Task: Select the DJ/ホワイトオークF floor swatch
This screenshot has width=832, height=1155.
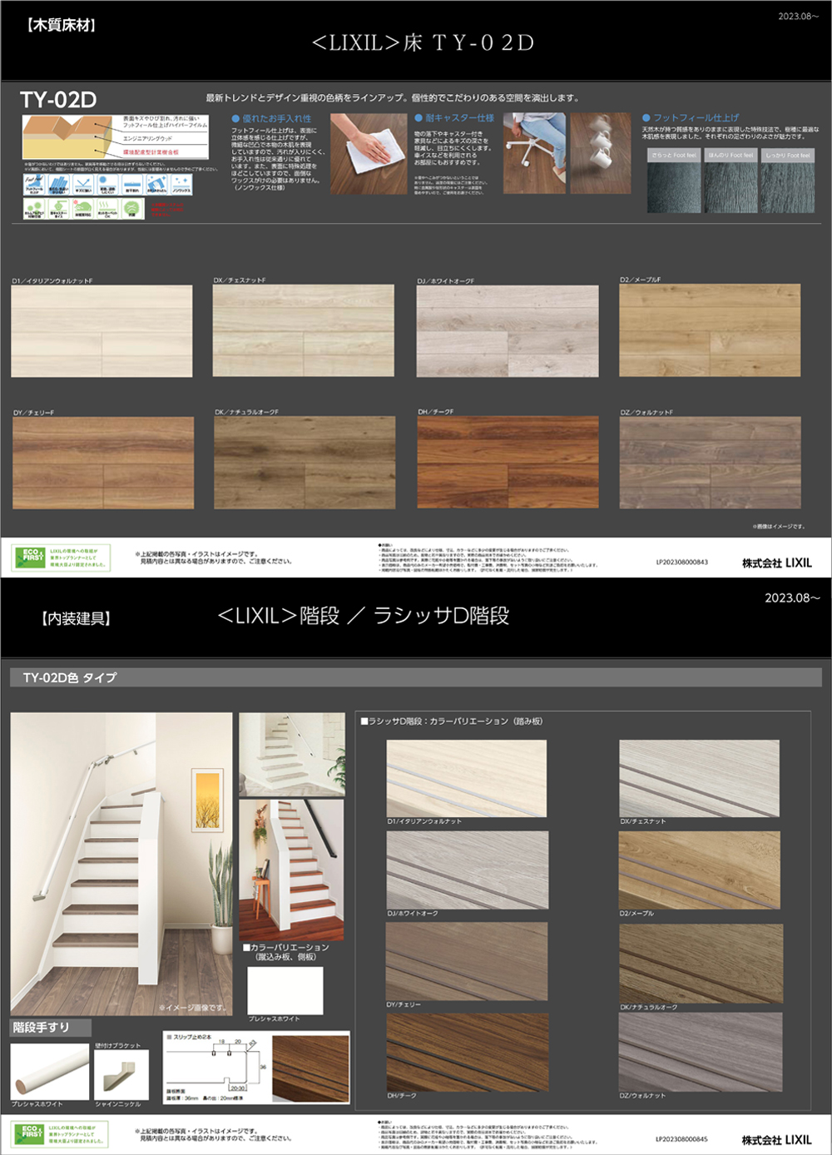Action: (x=508, y=331)
